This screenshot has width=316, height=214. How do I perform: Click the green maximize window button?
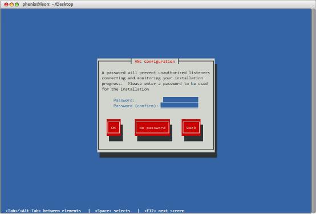point(17,5)
